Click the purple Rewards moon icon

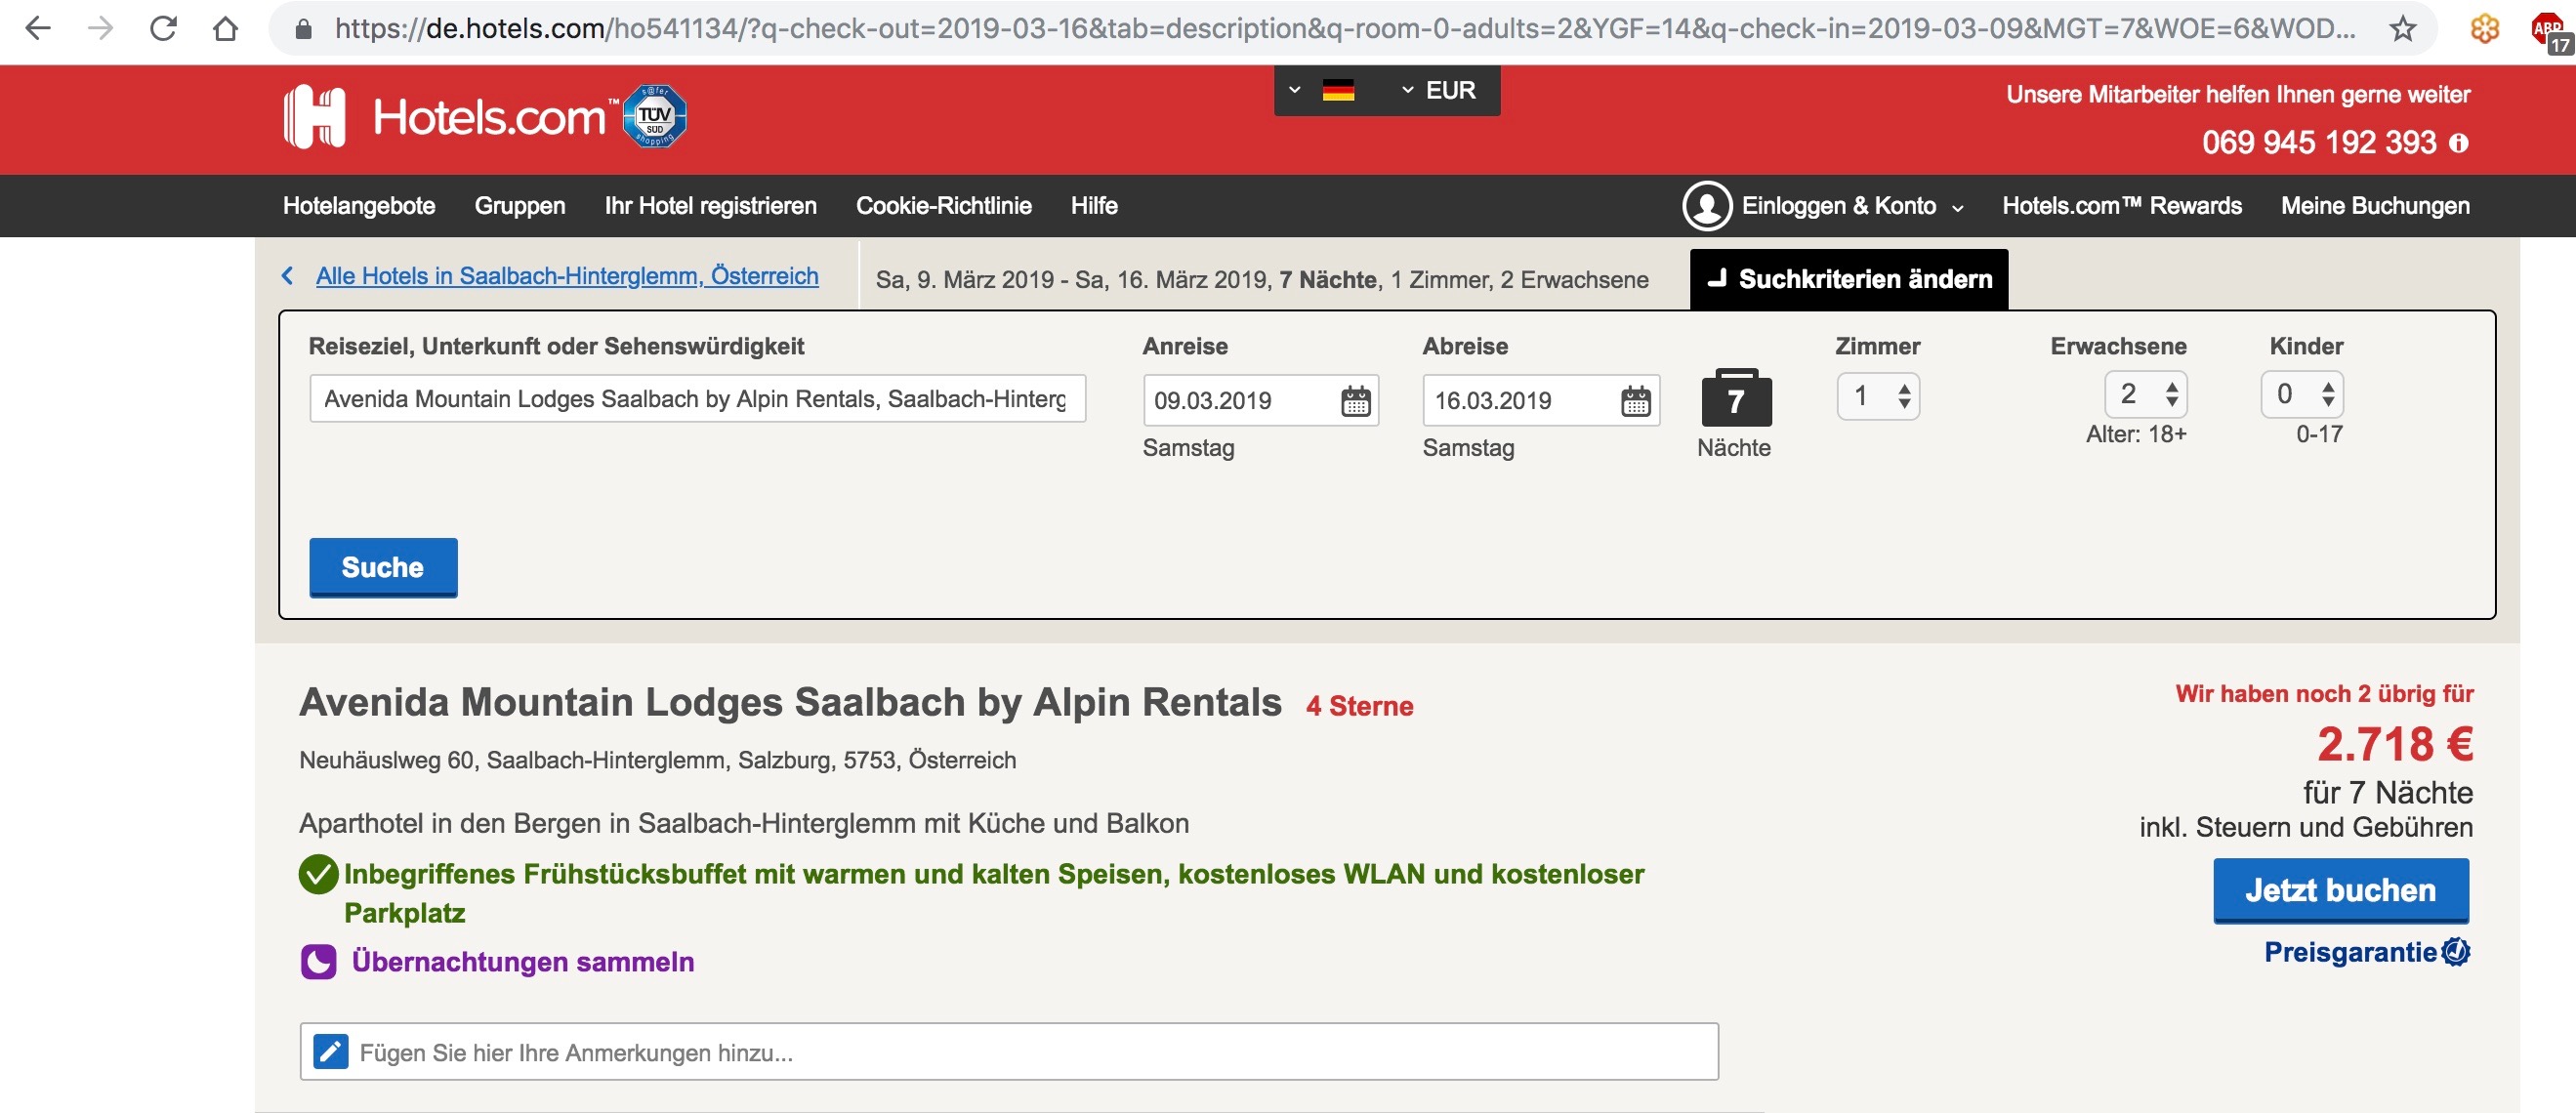pyautogui.click(x=318, y=962)
